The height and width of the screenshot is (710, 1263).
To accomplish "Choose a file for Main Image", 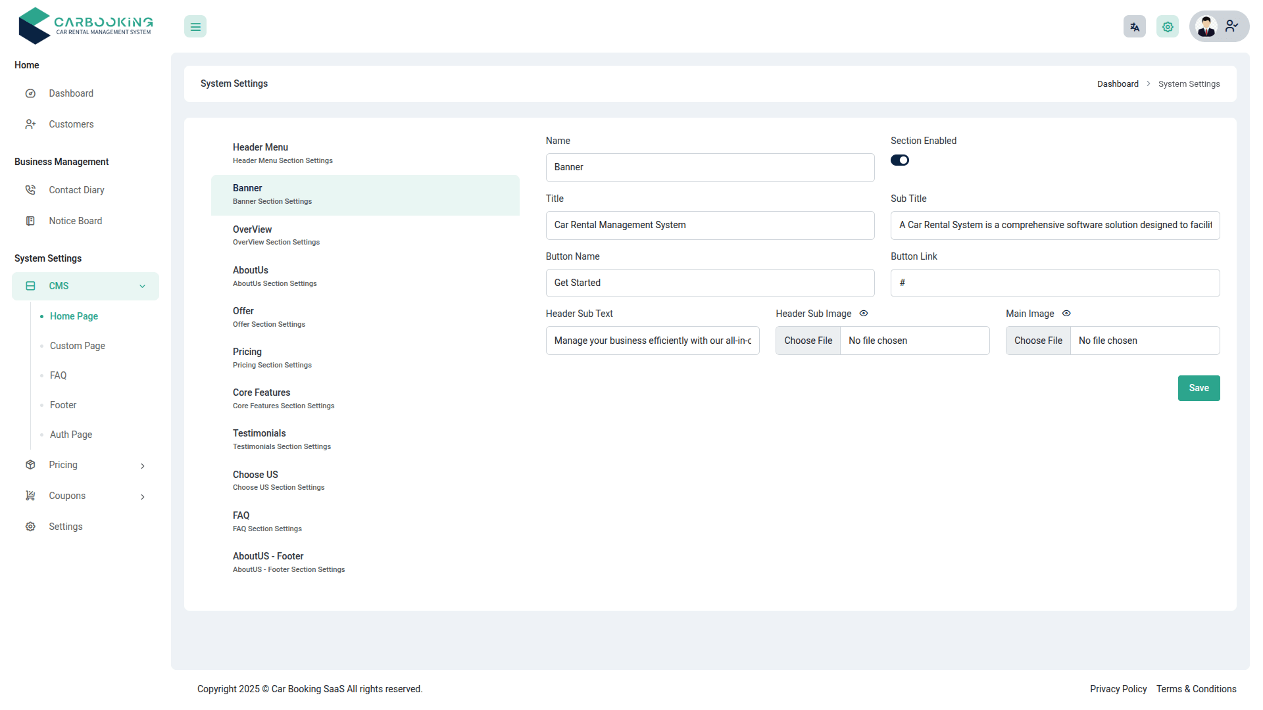I will click(x=1038, y=341).
